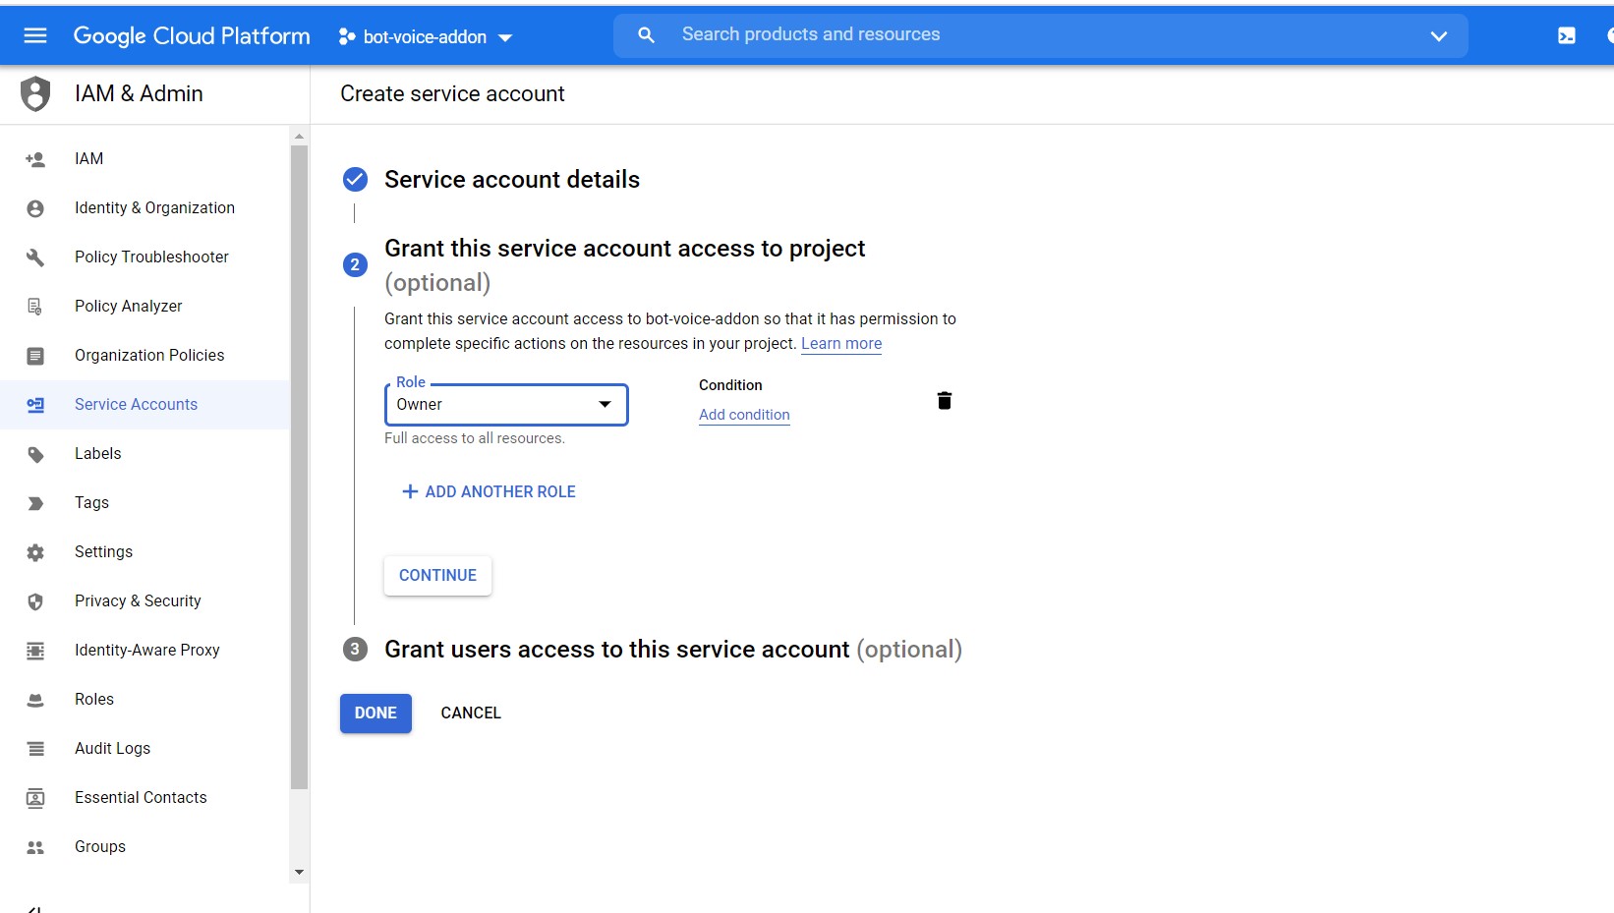Click the Add condition link

pyautogui.click(x=744, y=415)
